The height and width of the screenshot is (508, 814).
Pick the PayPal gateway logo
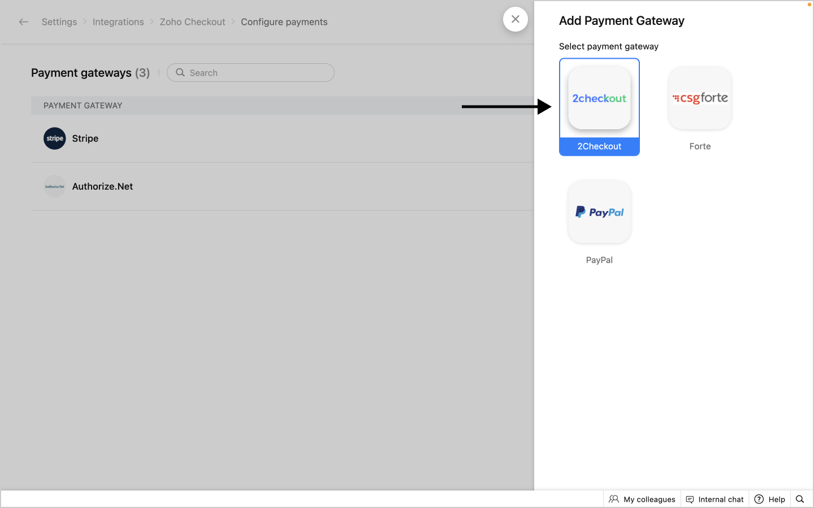[x=599, y=212]
